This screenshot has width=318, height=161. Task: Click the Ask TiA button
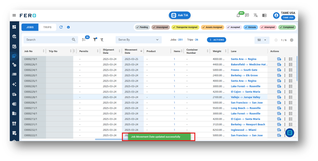(180, 15)
